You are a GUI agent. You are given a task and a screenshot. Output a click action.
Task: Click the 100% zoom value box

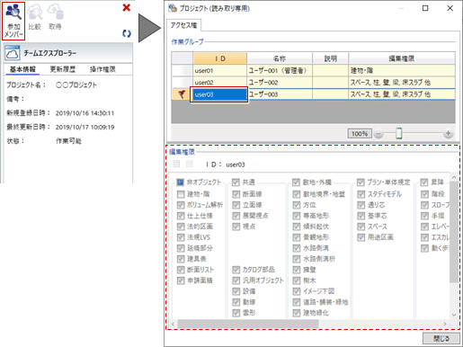coord(360,134)
